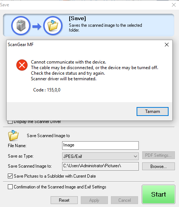Reset the scan settings
Viewport: 179px width, 207px height.
[x=64, y=200]
